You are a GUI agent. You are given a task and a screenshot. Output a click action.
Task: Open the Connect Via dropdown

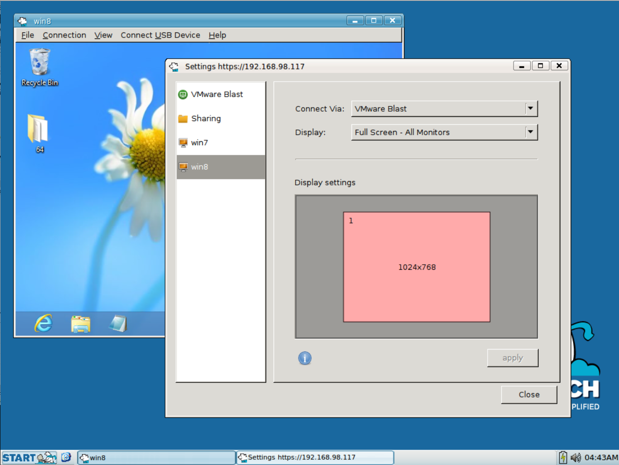click(x=531, y=108)
